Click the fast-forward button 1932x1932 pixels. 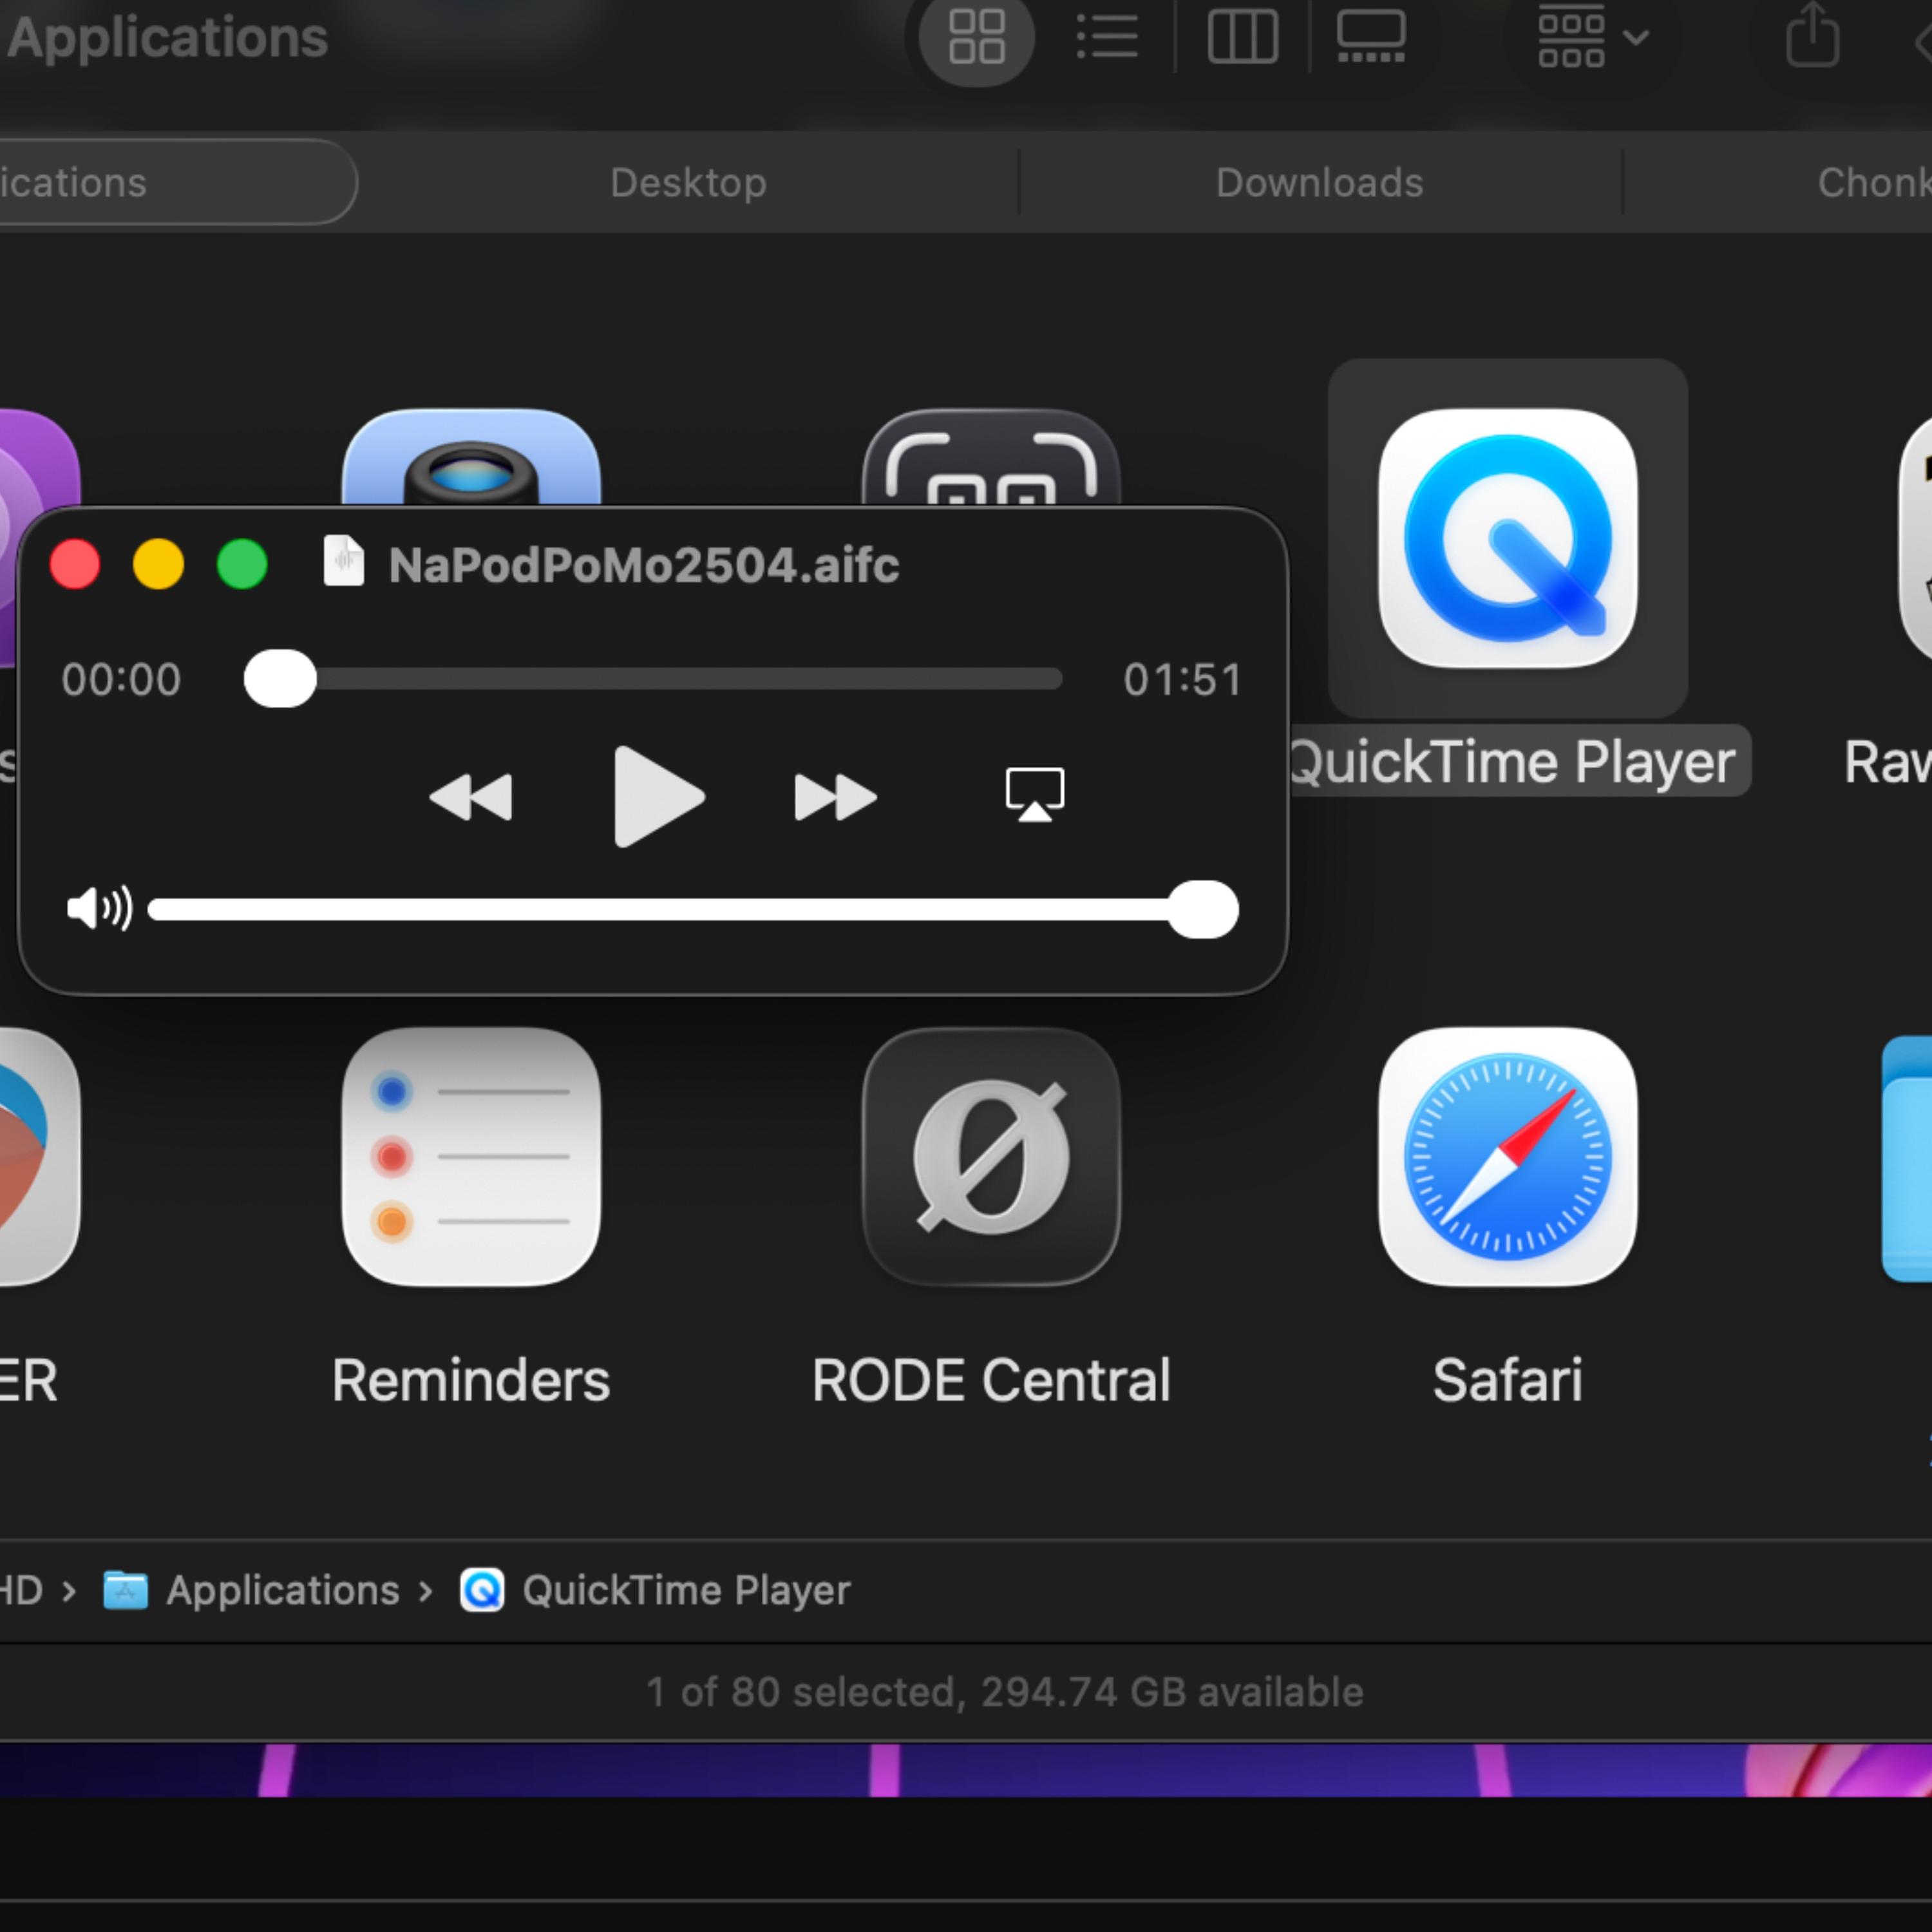click(x=835, y=797)
